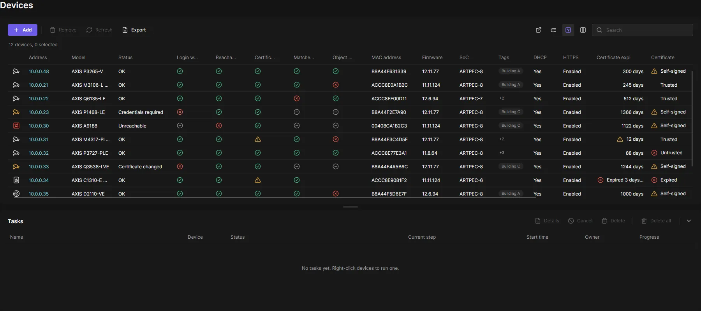Click Delete all in the Tasks panel

click(x=656, y=221)
